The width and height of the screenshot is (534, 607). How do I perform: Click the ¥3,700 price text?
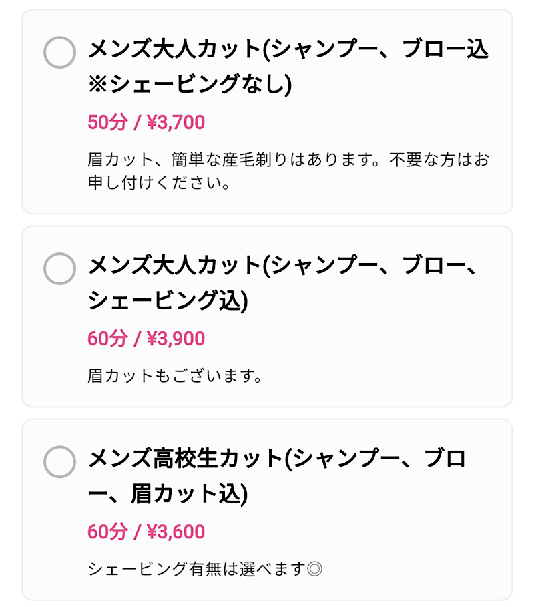pyautogui.click(x=176, y=122)
